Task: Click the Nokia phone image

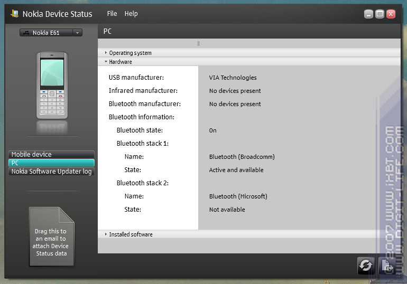Action: (x=52, y=85)
